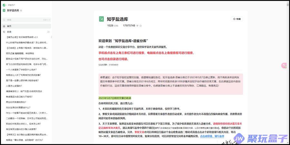Image resolution: width=290 pixels, height=145 pixels.
Task: Open the 点击此链接，填写表单 hyperlink
Action: [x=212, y=136]
